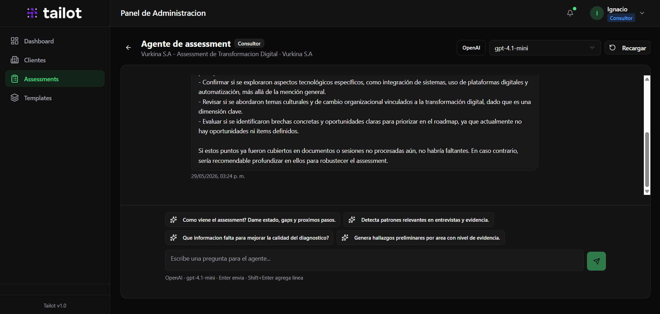Click the chat scrollbar up arrow
Screen dimensions: 660x314
tap(647, 79)
